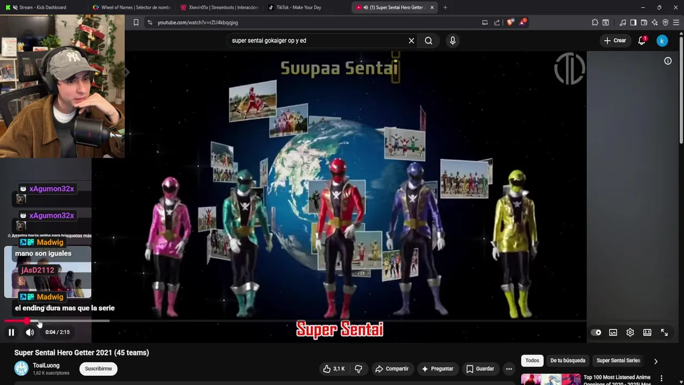Click the 0:04 / 2:15 time display

coord(58,332)
